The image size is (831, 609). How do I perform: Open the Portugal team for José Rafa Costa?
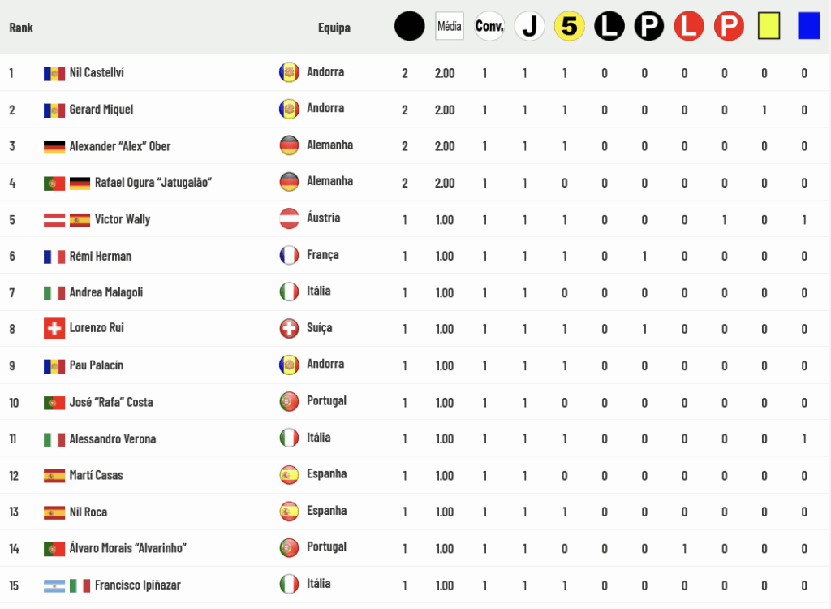point(326,401)
